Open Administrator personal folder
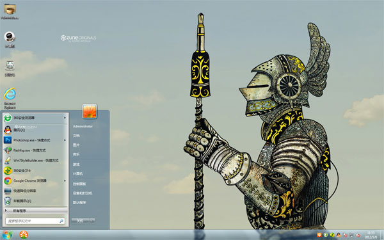 [83, 126]
